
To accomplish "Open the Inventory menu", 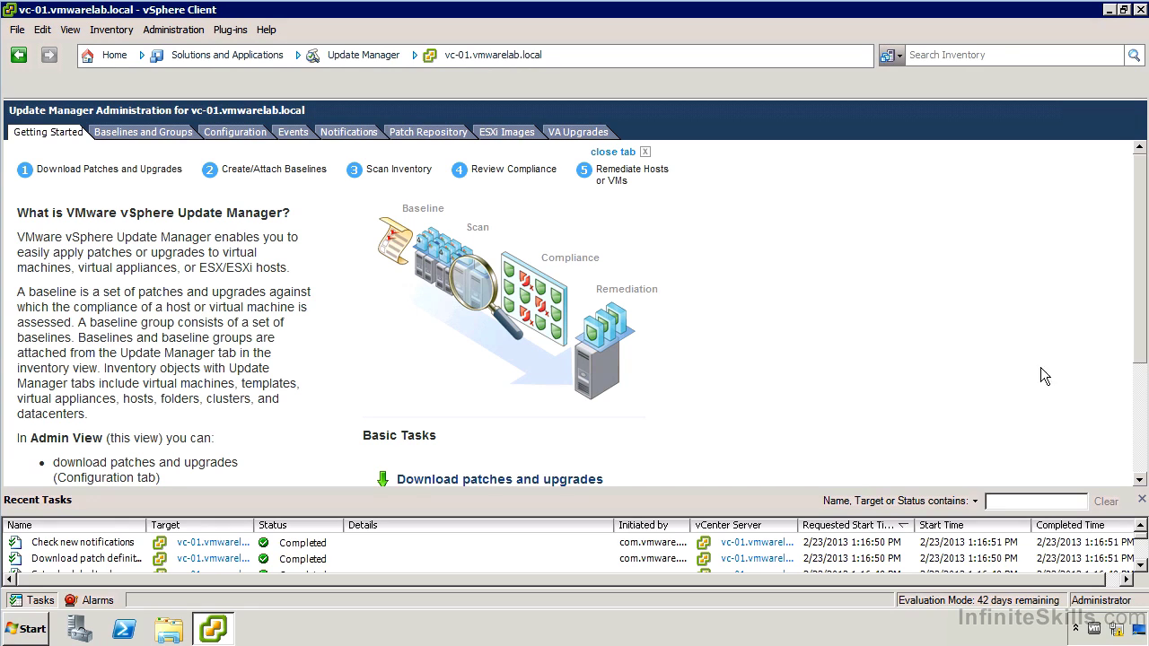I will (111, 30).
